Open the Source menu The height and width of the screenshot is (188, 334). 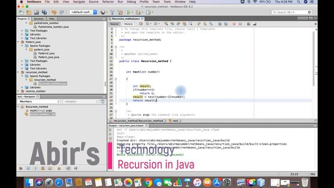coord(93,2)
